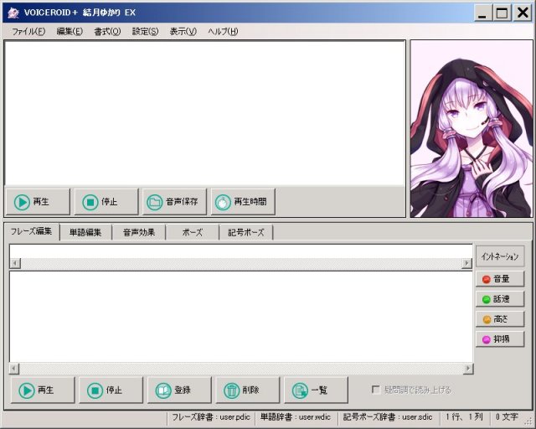536x429 pixels.
Task: Select the red 音量 volume button
Action: click(500, 279)
